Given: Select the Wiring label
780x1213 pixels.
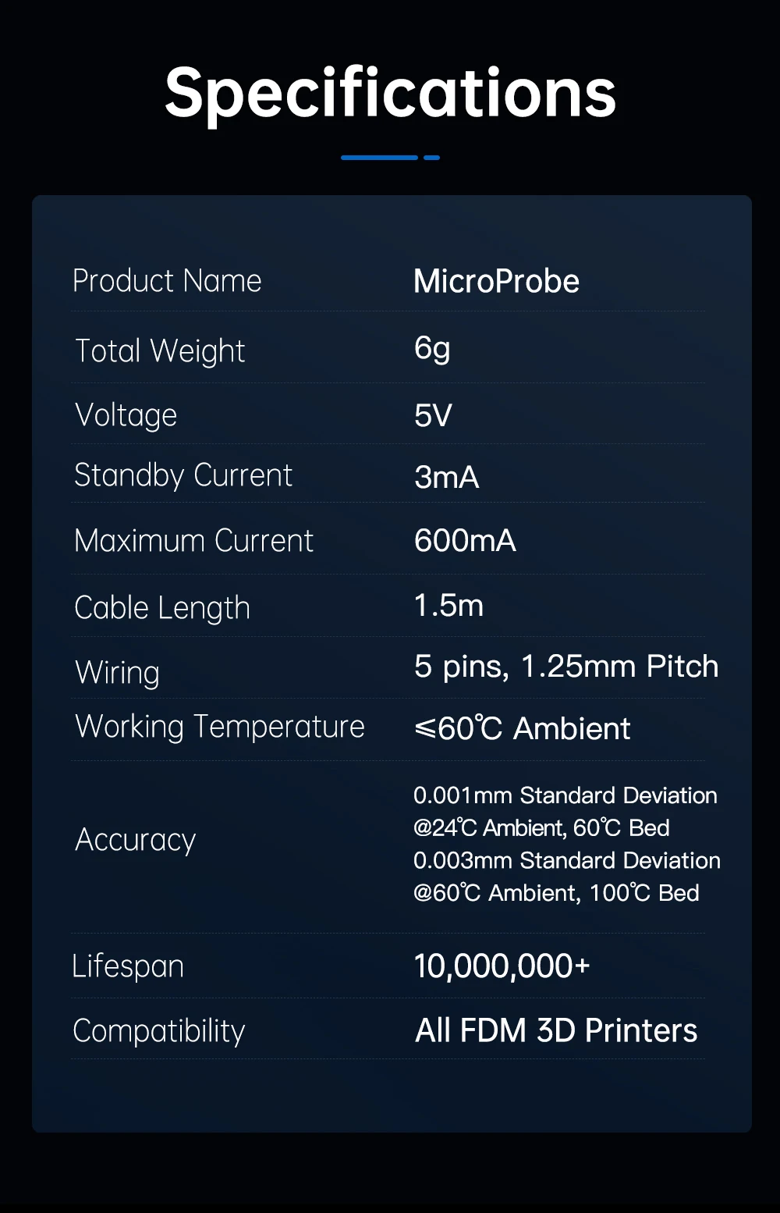Looking at the screenshot, I should pos(117,673).
